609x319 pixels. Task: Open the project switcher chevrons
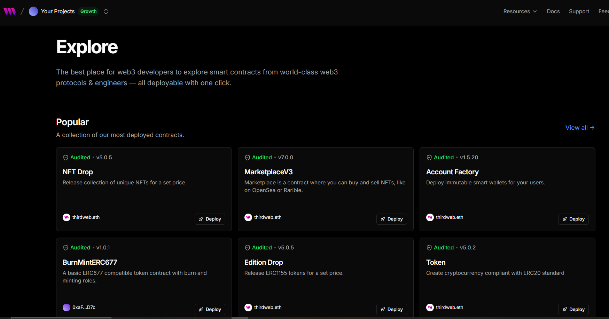pos(106,11)
